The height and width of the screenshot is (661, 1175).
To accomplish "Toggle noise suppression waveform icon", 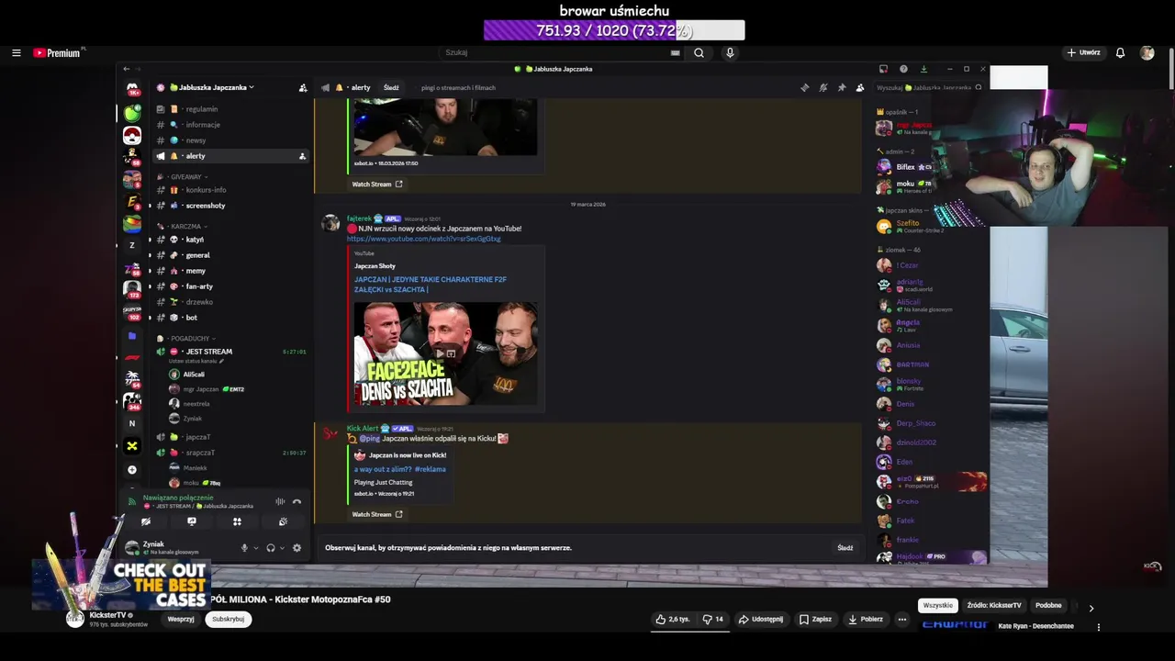I will 280,502.
